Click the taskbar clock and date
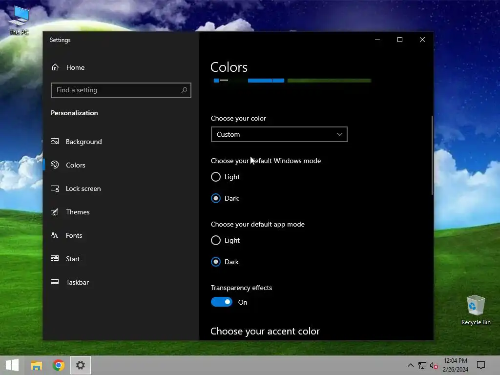500x375 pixels. pyautogui.click(x=456, y=365)
